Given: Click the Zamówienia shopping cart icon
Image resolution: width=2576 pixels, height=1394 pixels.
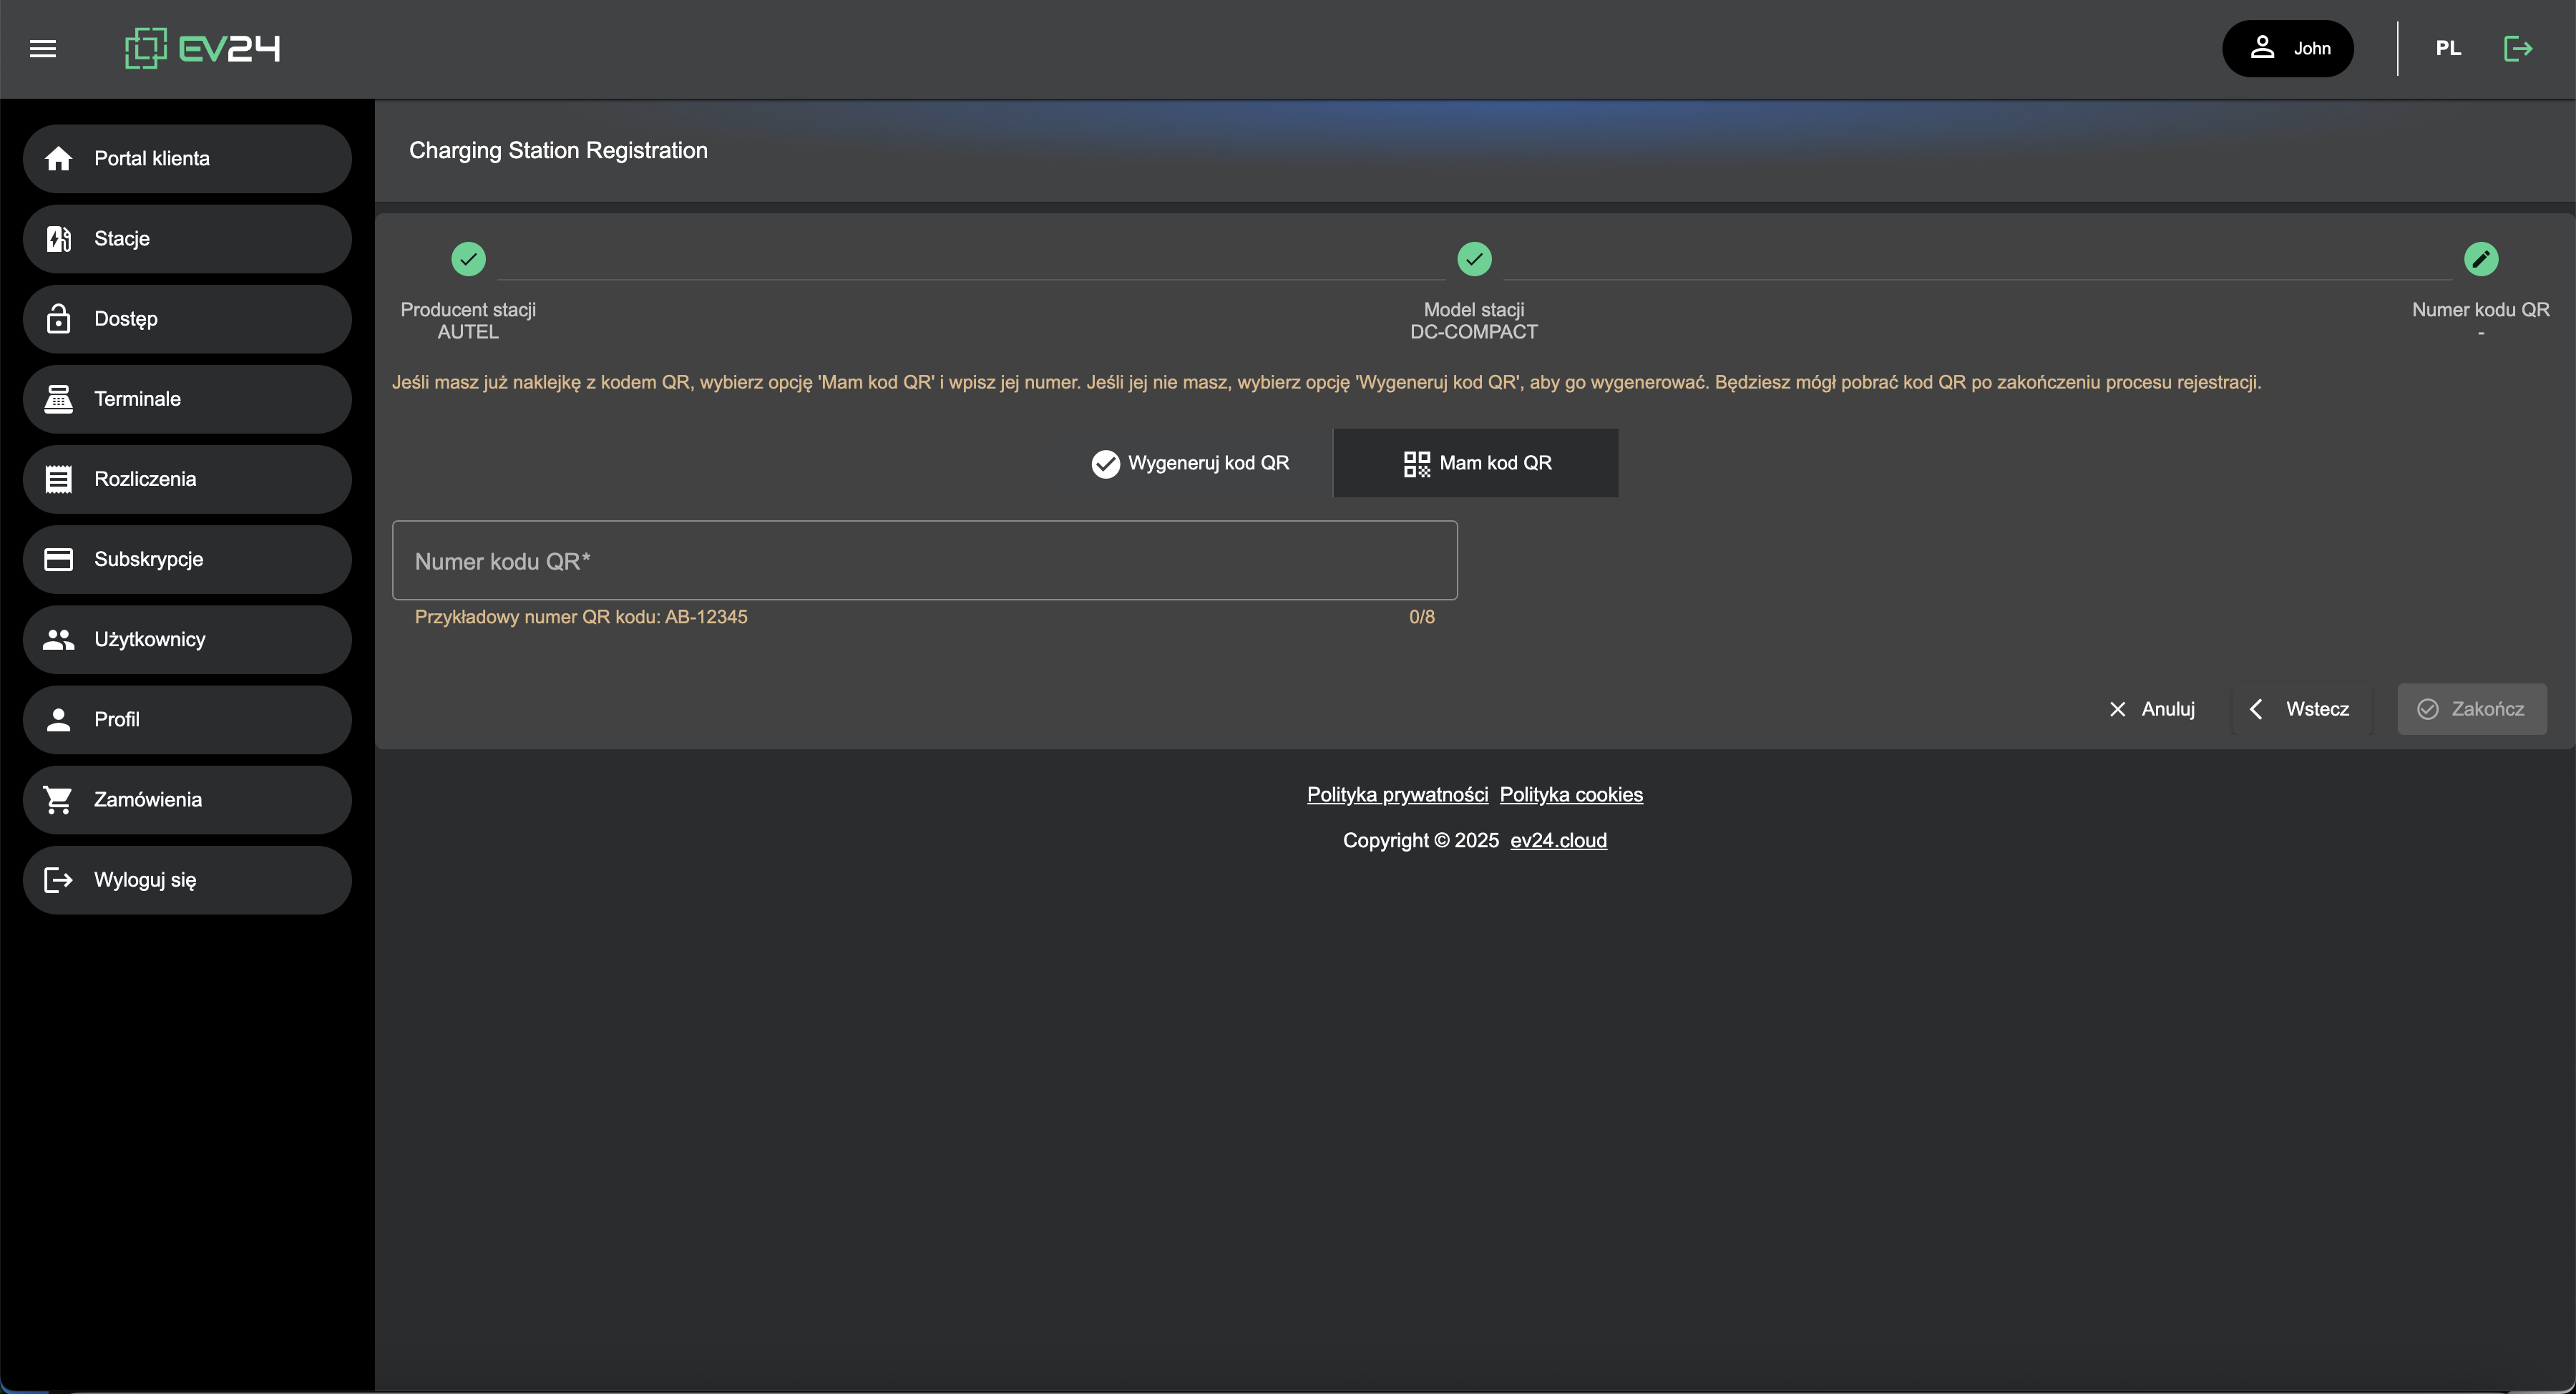Looking at the screenshot, I should click(x=58, y=800).
